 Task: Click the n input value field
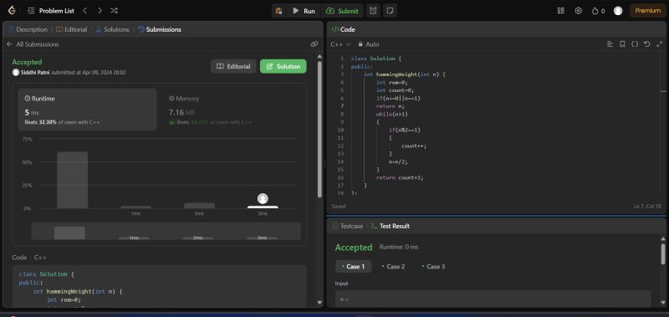point(493,299)
